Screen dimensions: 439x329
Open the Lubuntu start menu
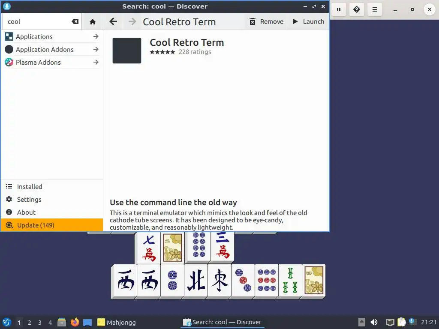coord(7,322)
